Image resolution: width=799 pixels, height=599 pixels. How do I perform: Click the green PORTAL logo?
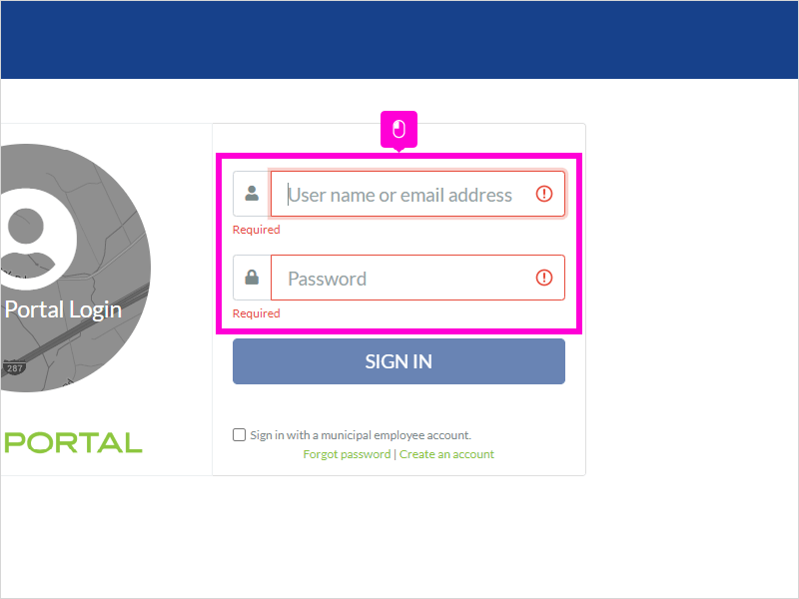point(73,442)
